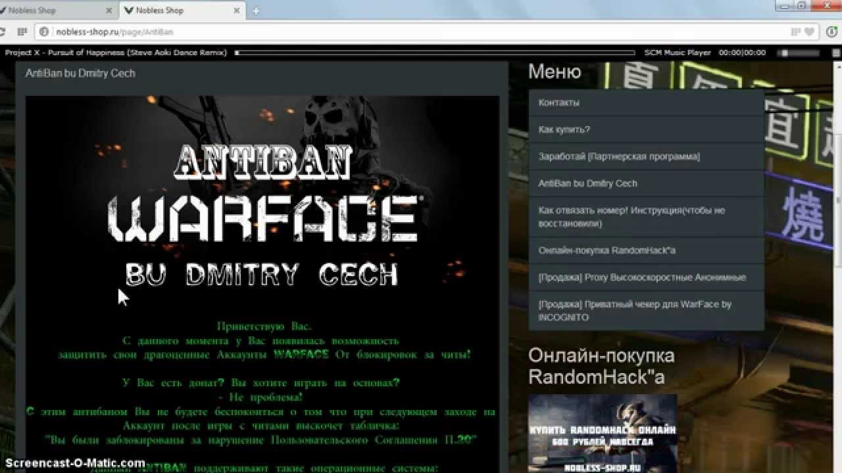
Task: Click the SCM Music Player label
Action: tap(678, 53)
